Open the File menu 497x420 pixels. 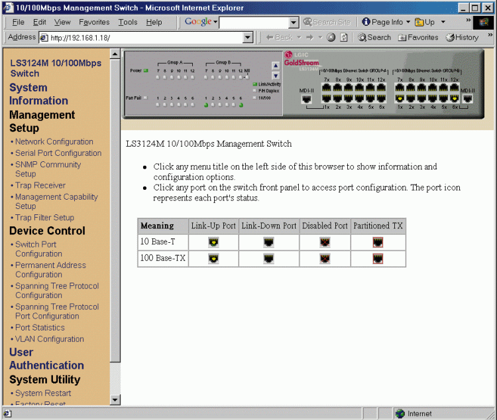(18, 22)
